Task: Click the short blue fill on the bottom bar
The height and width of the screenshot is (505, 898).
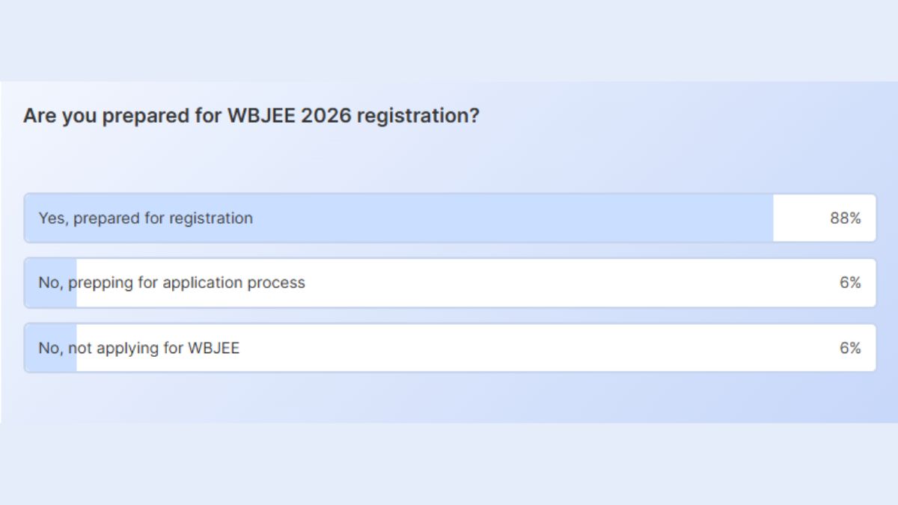Action: point(50,348)
